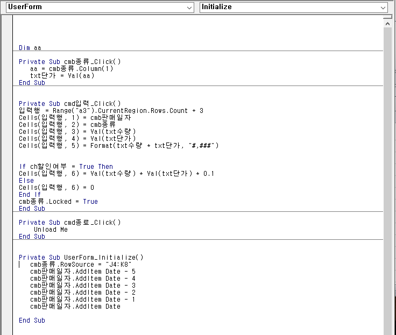The width and height of the screenshot is (396, 335).
Task: Click the 'If ch할인여부 = True Then' line
Action: click(x=66, y=167)
